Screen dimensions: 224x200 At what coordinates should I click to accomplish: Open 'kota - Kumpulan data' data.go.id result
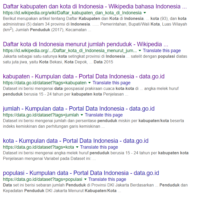[x=76, y=141]
